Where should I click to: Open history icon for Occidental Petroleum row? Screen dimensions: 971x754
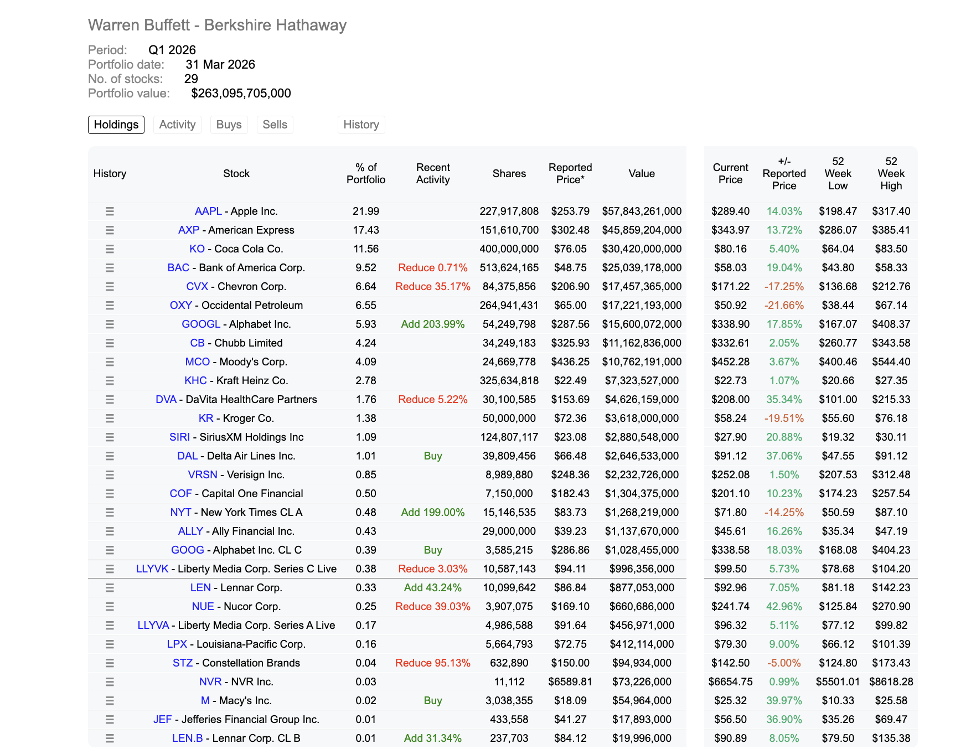coord(110,305)
